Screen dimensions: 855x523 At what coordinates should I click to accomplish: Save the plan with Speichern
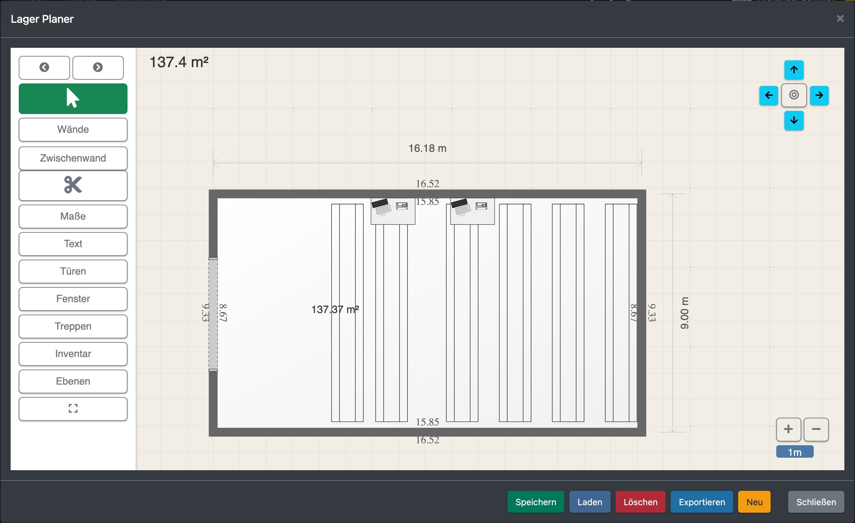pos(535,501)
